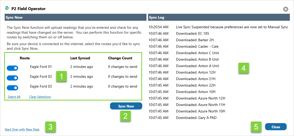Click the Last Synced column header
Screen dimensions: 294x136
pos(80,58)
